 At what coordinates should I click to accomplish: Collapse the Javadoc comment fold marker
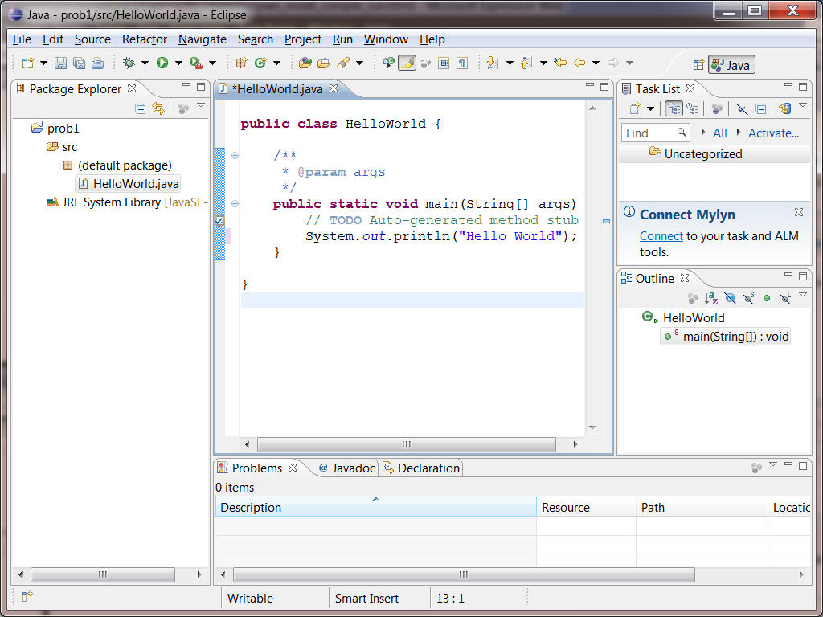pos(235,155)
